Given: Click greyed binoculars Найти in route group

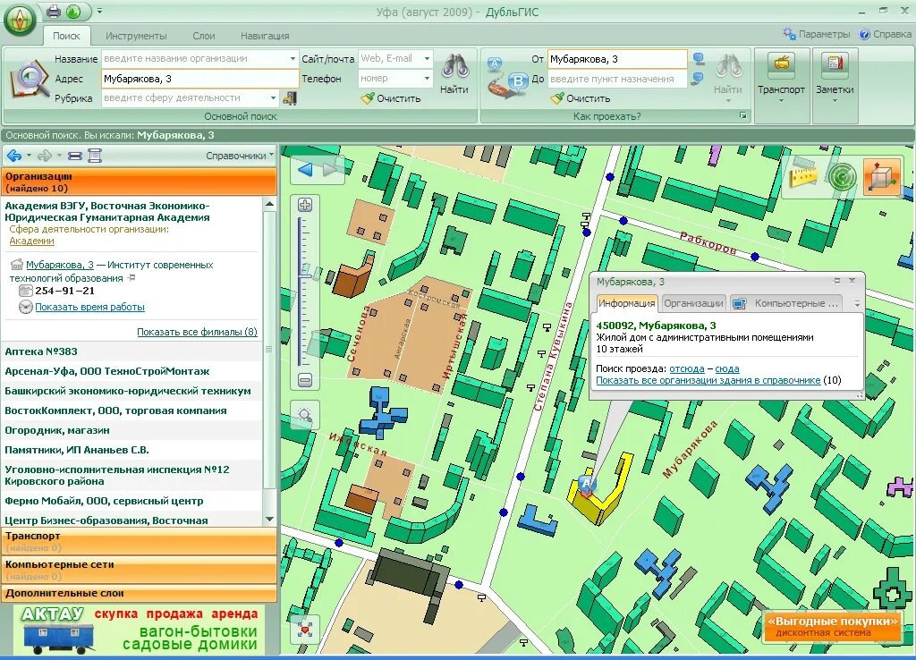Looking at the screenshot, I should pos(728,76).
